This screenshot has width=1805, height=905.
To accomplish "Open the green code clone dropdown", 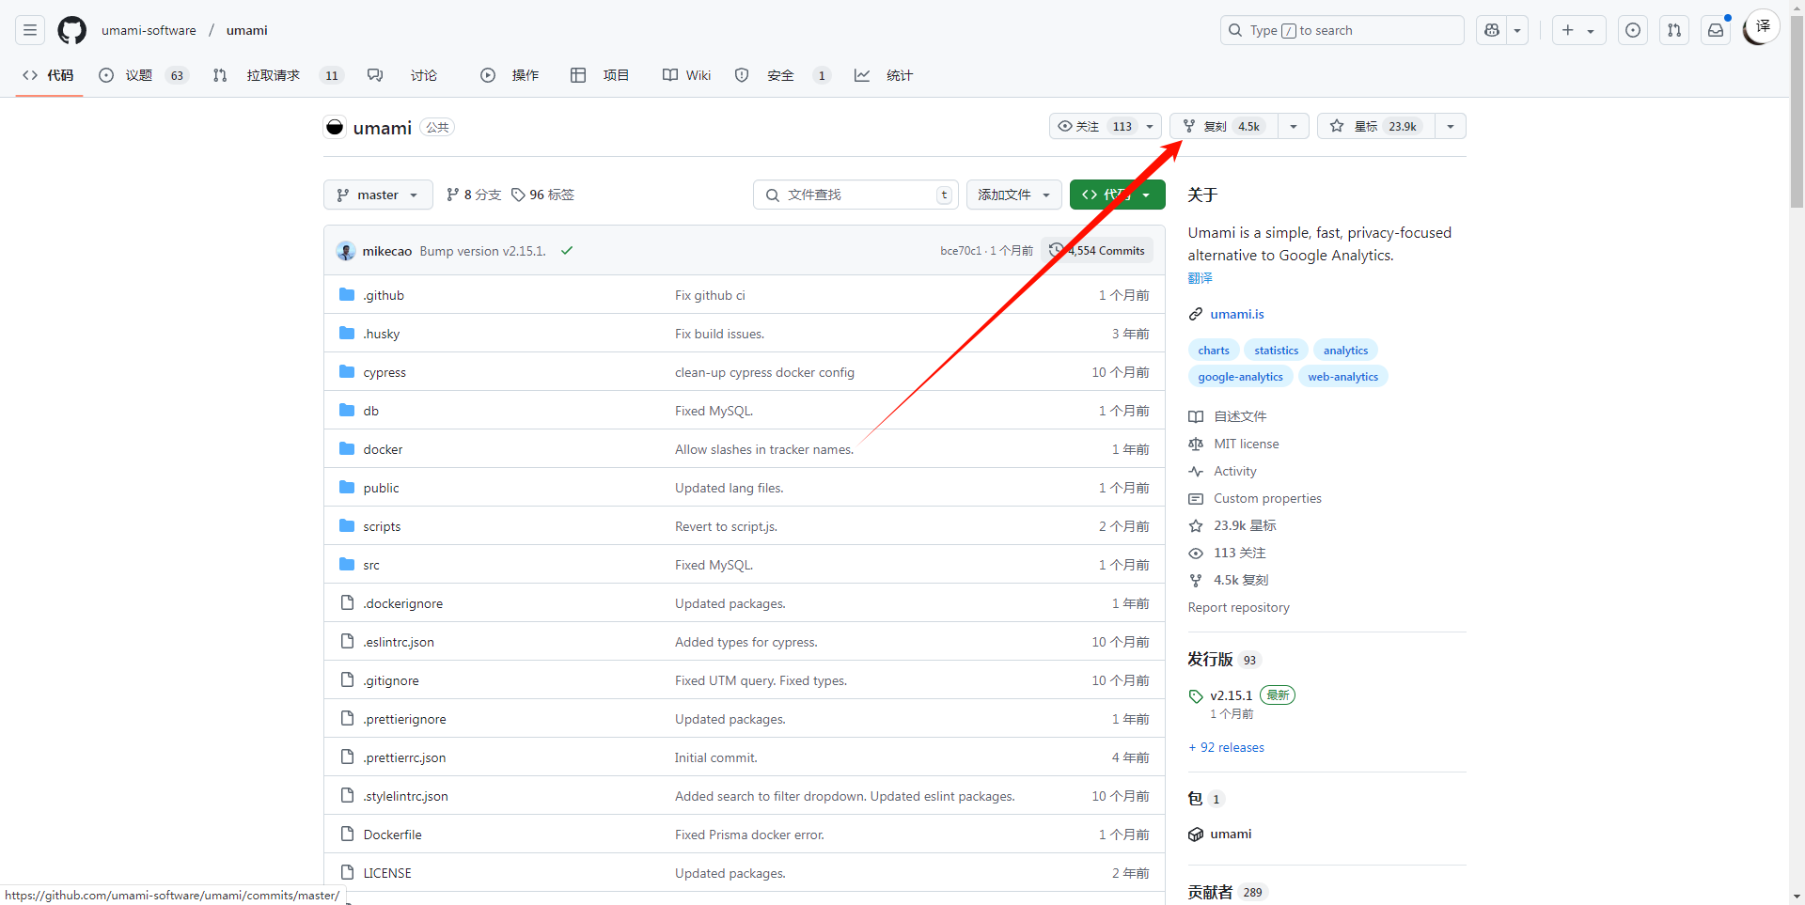I will 1117,195.
